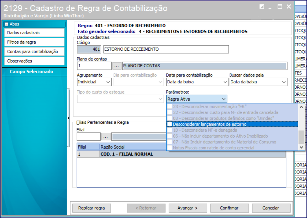Check 07 - Não incluir departamento Material de Consumo
This screenshot has height=218, width=307.
tap(170, 142)
